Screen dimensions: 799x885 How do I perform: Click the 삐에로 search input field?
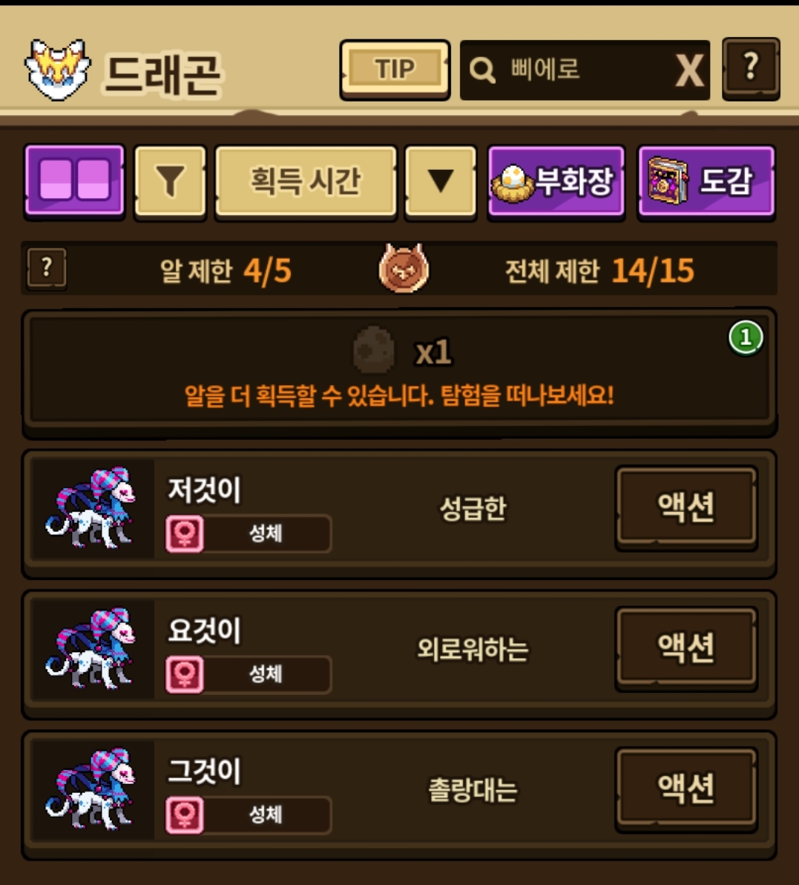point(585,70)
